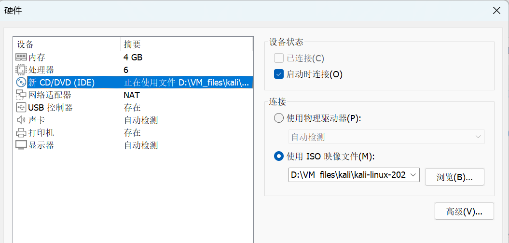
Task: Expand the ISO image file path dropdown
Action: 413,175
